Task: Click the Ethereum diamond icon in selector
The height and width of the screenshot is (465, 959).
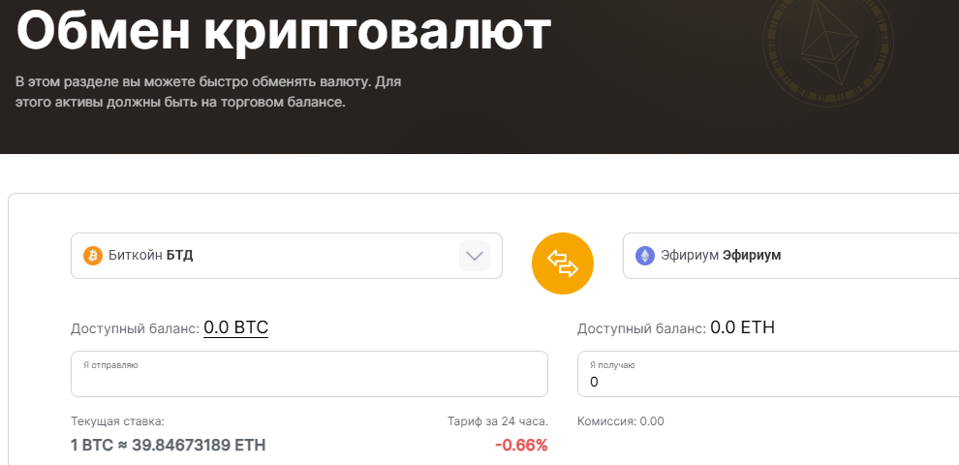Action: (644, 256)
